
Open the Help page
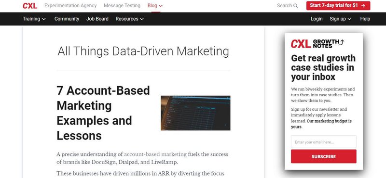coord(365,19)
